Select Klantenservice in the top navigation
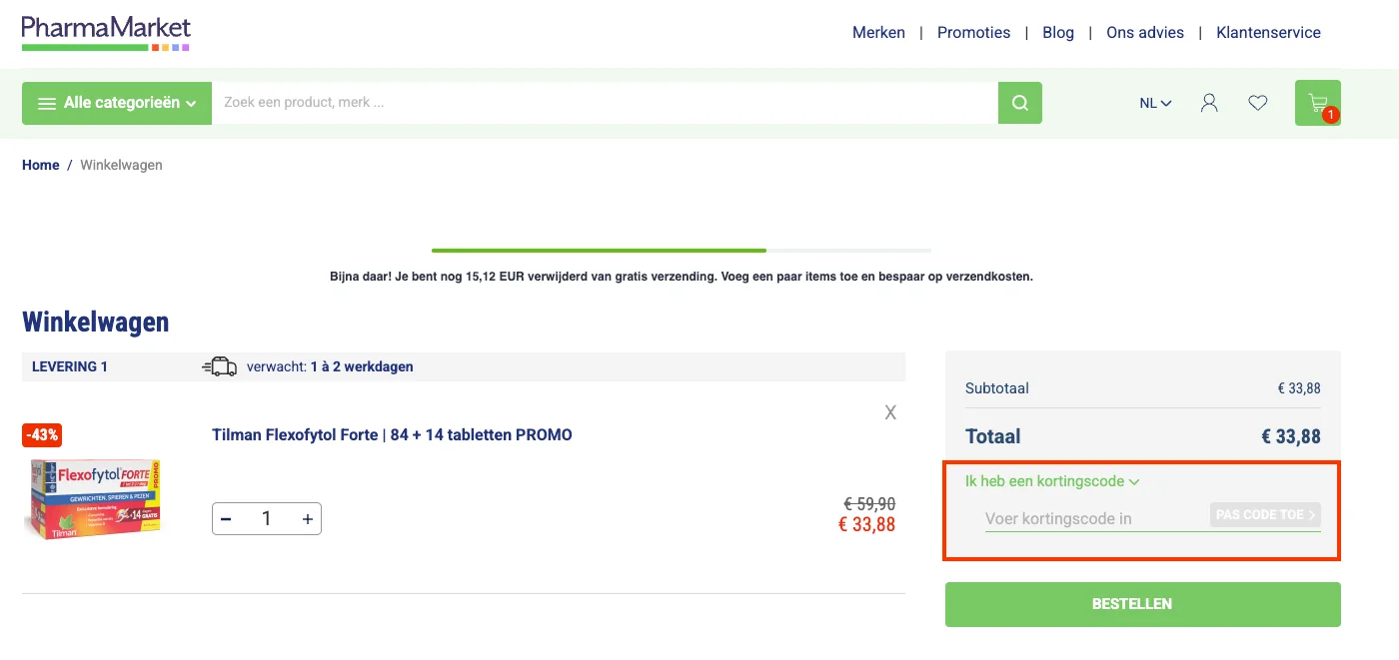 point(1268,32)
